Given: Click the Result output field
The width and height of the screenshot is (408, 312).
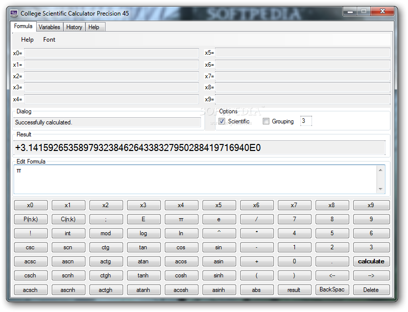Looking at the screenshot, I should 199,148.
